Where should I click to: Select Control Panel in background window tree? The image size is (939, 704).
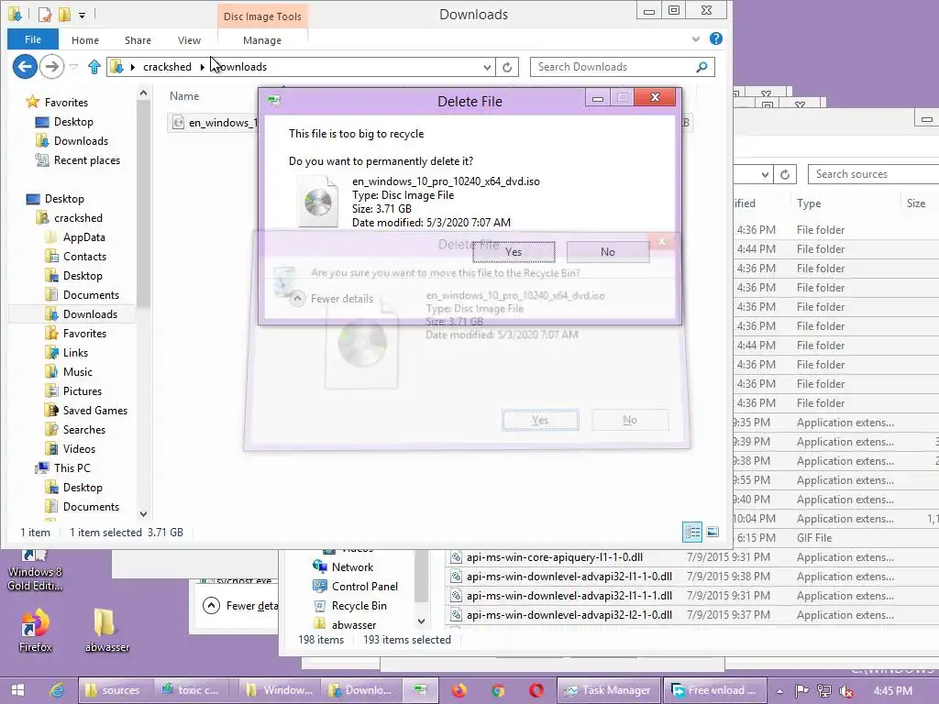pos(357,587)
